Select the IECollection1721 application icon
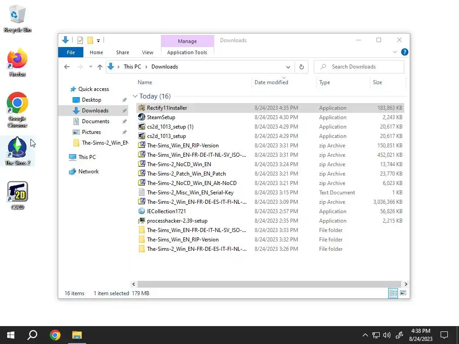Viewport: 459px width, 344px height. 142,211
